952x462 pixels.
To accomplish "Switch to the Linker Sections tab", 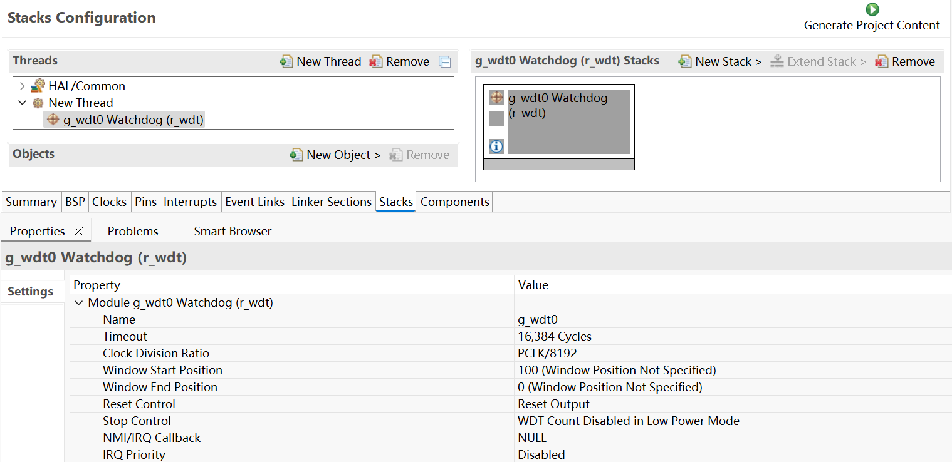I will click(x=332, y=202).
